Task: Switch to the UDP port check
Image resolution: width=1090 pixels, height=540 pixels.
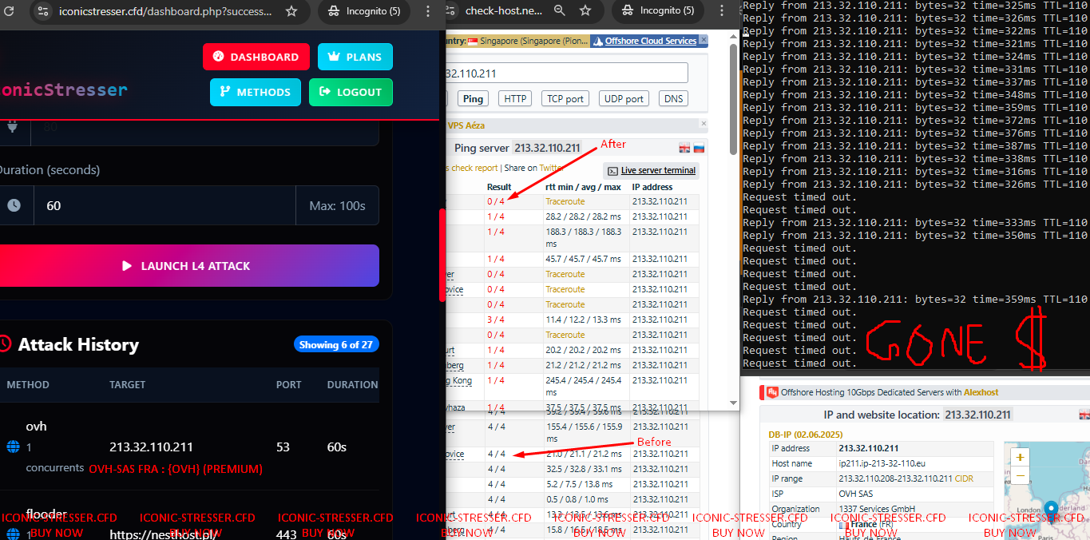Action: coord(624,98)
